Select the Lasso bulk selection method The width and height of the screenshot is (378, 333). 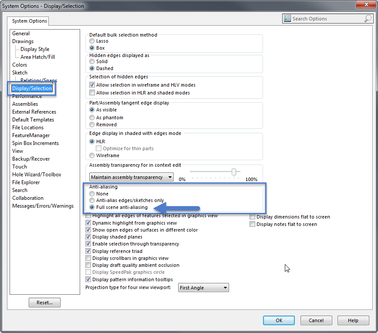pyautogui.click(x=91, y=41)
